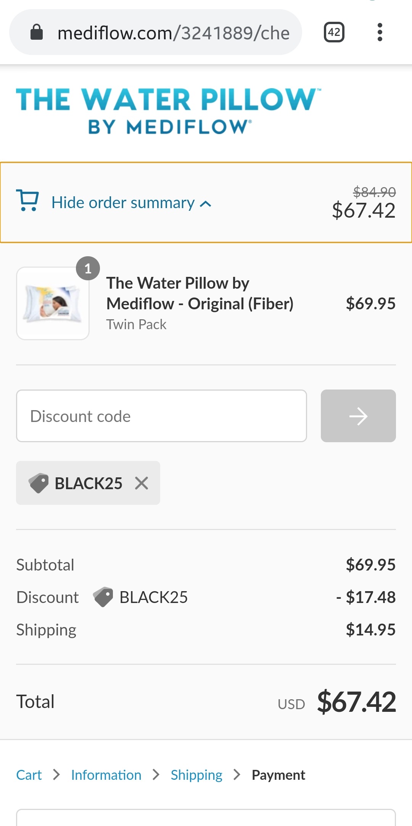Viewport: 412px width, 826px height.
Task: Go back to the Cart step
Action: (29, 775)
